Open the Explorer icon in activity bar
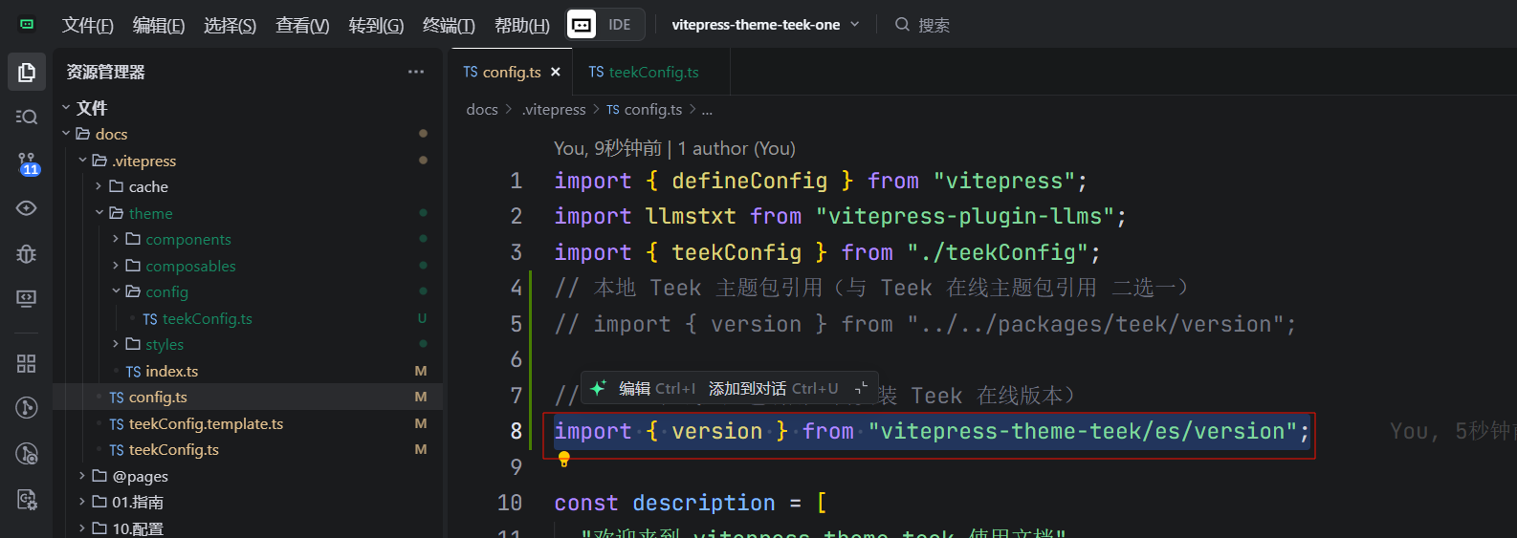 click(x=27, y=73)
